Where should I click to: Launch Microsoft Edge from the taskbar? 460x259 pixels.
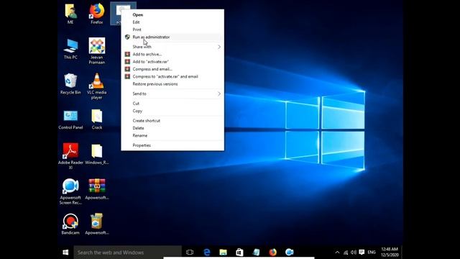(x=207, y=253)
